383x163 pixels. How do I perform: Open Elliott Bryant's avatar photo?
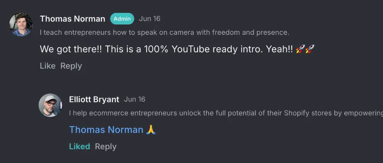click(x=50, y=105)
